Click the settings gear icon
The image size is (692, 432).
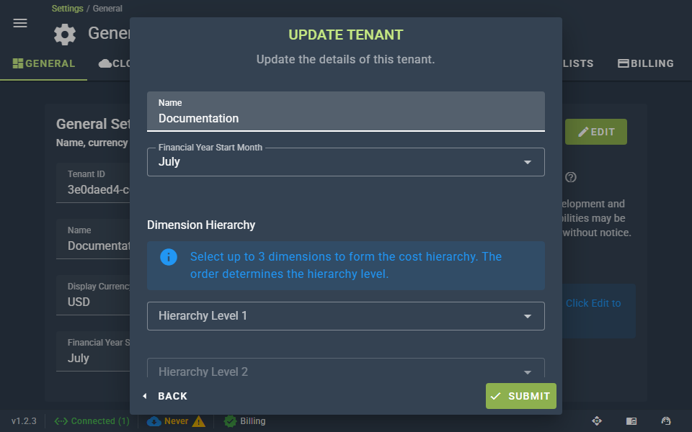(x=65, y=35)
